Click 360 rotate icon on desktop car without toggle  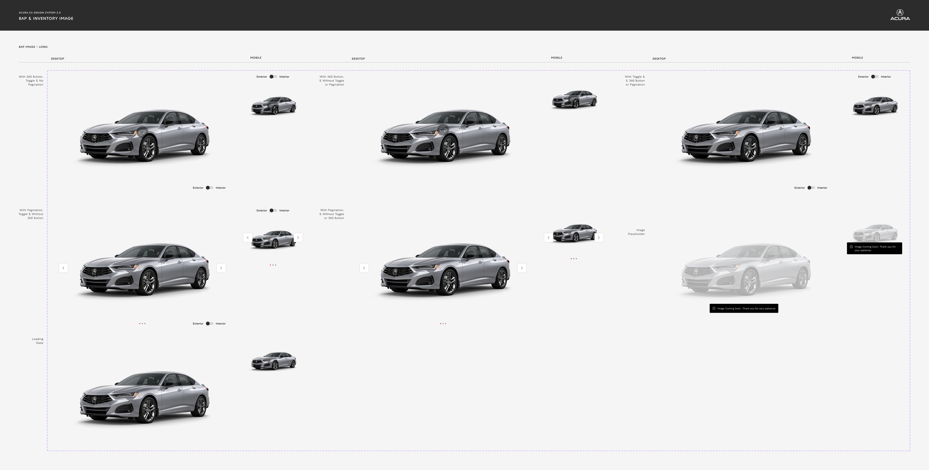[x=443, y=130]
